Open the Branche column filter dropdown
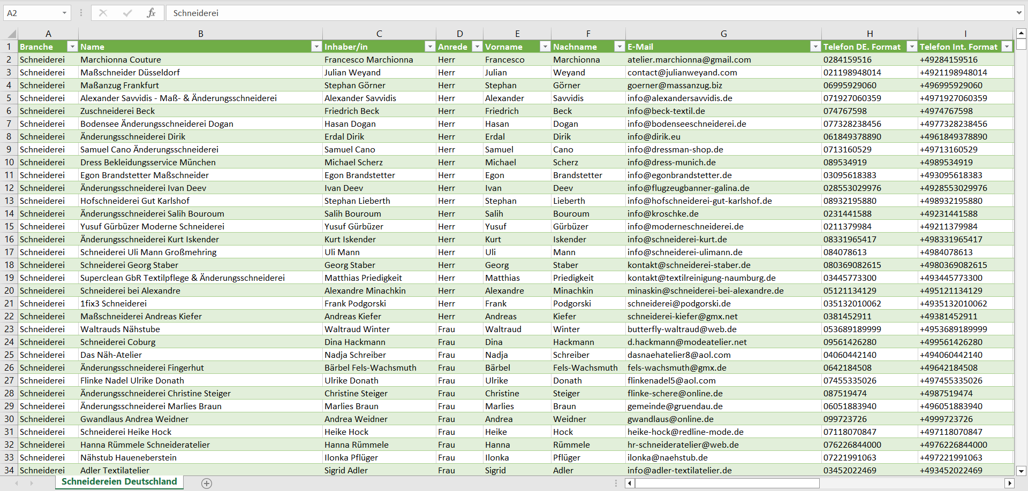The image size is (1028, 491). pos(72,47)
